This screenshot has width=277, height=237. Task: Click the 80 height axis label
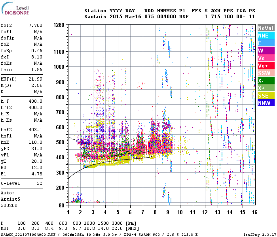pos(62,205)
